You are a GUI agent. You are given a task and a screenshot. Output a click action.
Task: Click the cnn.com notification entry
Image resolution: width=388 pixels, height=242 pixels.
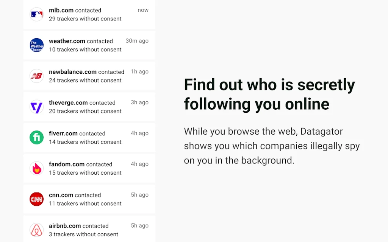click(89, 199)
